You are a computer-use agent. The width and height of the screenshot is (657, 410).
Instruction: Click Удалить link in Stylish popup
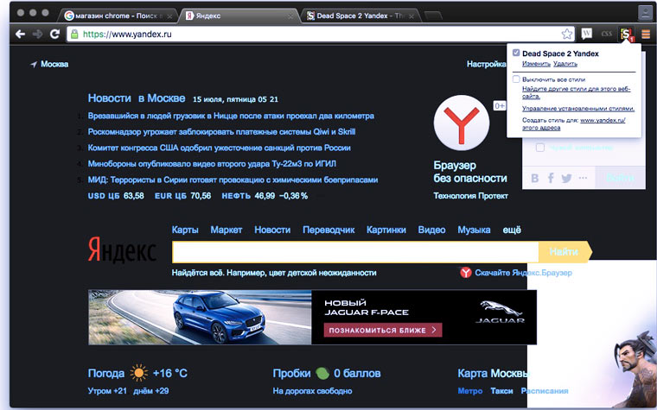coord(565,64)
